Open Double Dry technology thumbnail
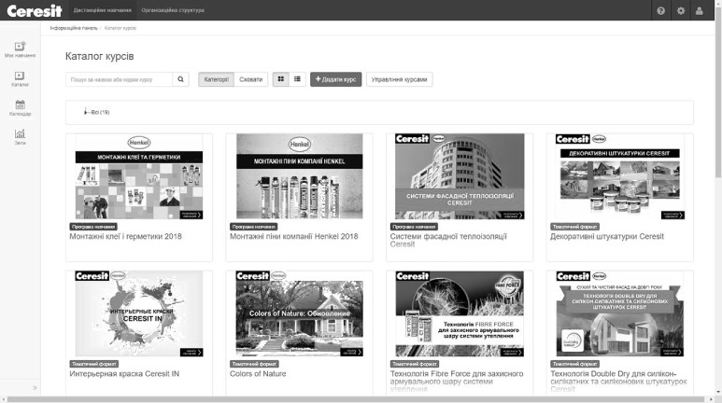This screenshot has width=722, height=403. click(x=620, y=313)
